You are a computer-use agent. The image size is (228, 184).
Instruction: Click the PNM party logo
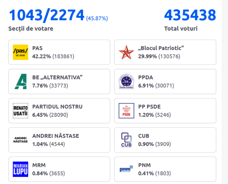(126, 169)
